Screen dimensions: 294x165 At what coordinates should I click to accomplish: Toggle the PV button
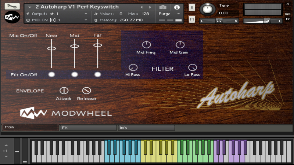(x=288, y=19)
